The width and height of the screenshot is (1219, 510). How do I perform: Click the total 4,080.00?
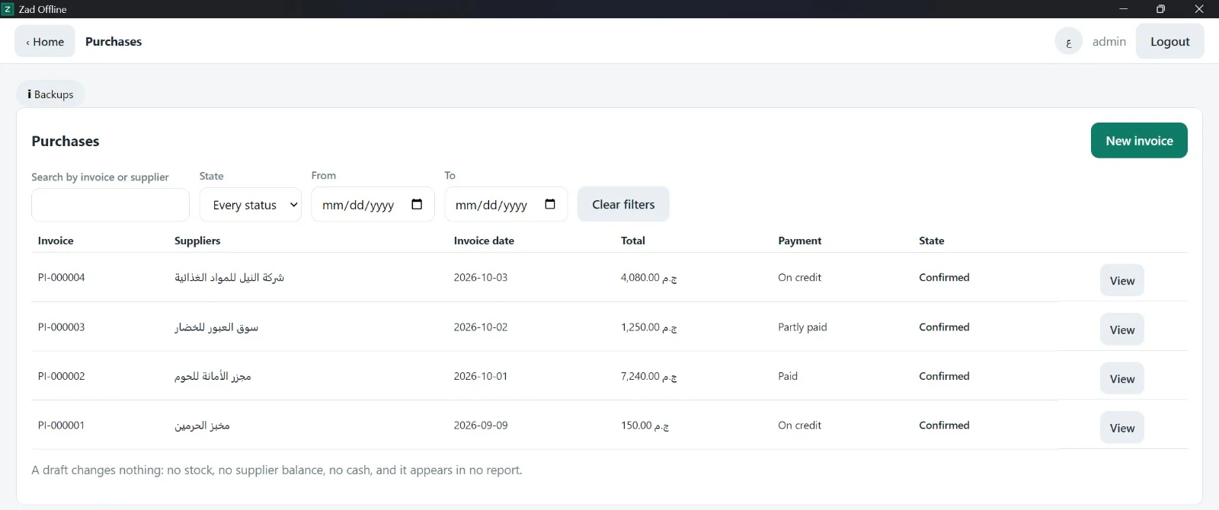648,278
